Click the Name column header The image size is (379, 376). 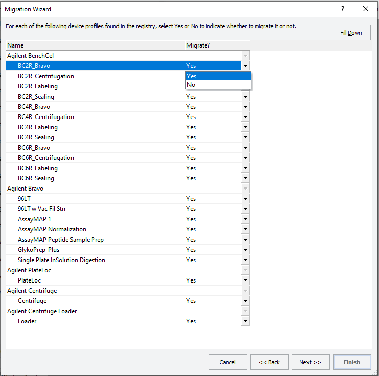coord(96,45)
